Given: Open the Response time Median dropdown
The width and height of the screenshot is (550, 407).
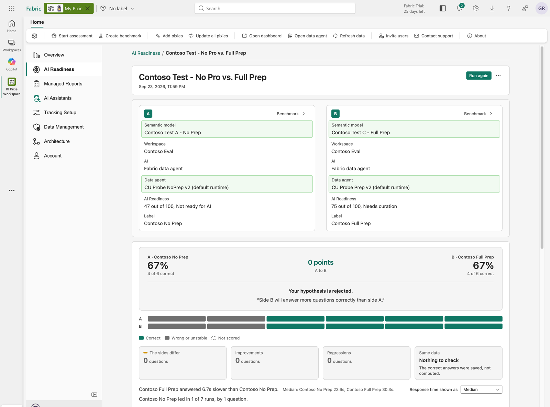Looking at the screenshot, I should point(481,389).
